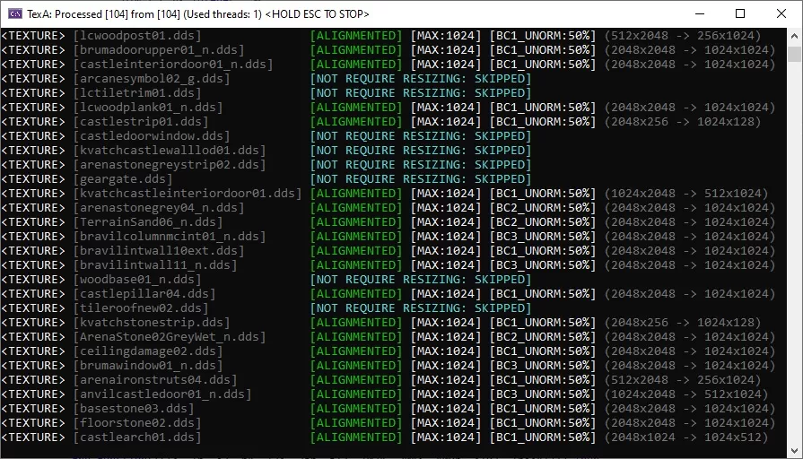Select filename anvilcastledoor01_n.dds
This screenshot has height=459, width=803.
pyautogui.click(x=162, y=394)
